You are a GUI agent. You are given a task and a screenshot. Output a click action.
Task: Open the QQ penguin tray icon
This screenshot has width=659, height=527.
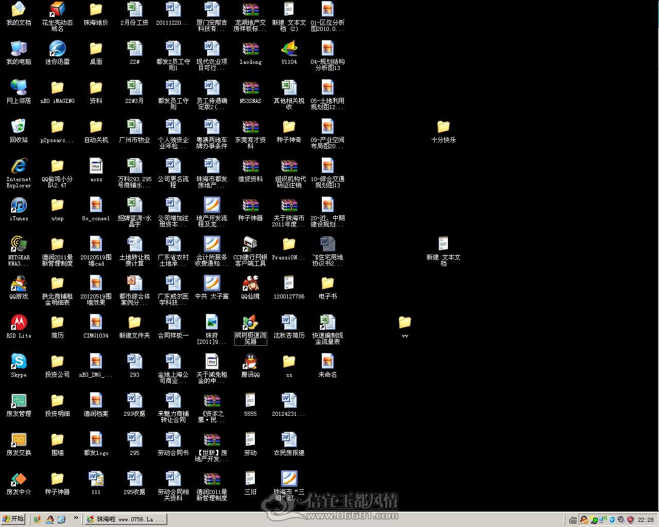(x=584, y=520)
